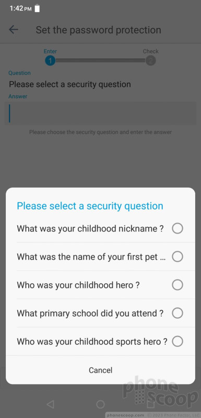Choose 'Who was your childhood hero ?' text
This screenshot has height=418, width=201.
click(78, 285)
